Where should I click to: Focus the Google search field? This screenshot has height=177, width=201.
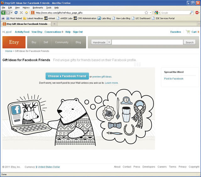tap(175, 13)
